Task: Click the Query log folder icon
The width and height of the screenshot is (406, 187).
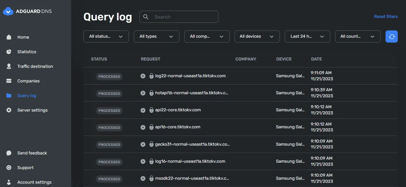Action: pyautogui.click(x=9, y=95)
